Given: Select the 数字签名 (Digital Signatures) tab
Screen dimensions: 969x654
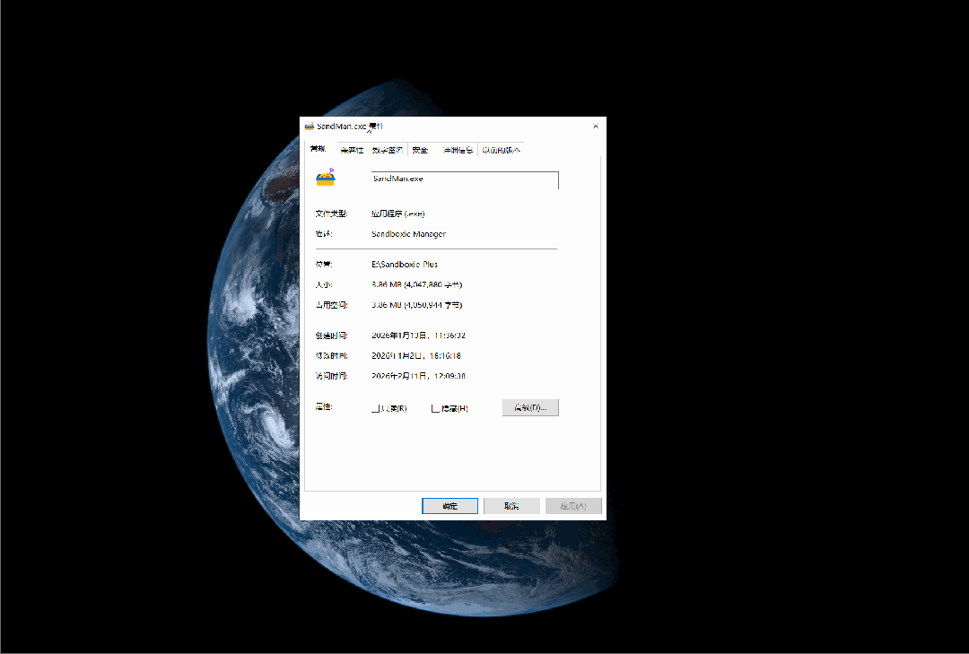Looking at the screenshot, I should (x=388, y=150).
